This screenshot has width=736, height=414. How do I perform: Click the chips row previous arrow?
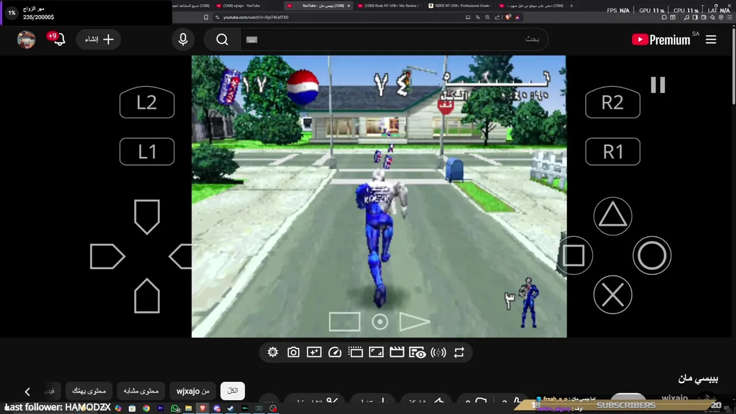click(x=27, y=392)
